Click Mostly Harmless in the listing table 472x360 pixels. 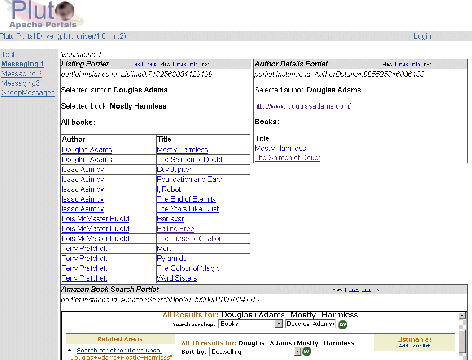tap(183, 150)
